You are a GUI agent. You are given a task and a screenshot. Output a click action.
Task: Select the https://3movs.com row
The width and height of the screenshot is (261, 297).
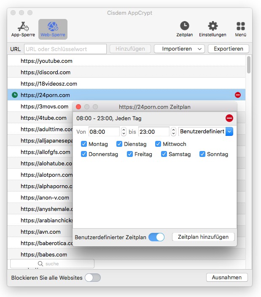(x=40, y=106)
